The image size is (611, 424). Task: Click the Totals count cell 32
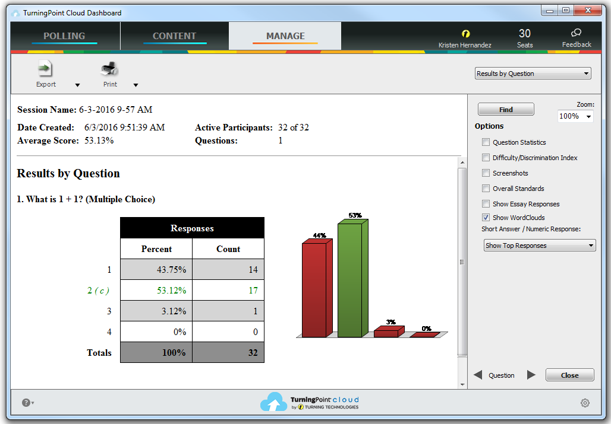tap(228, 352)
